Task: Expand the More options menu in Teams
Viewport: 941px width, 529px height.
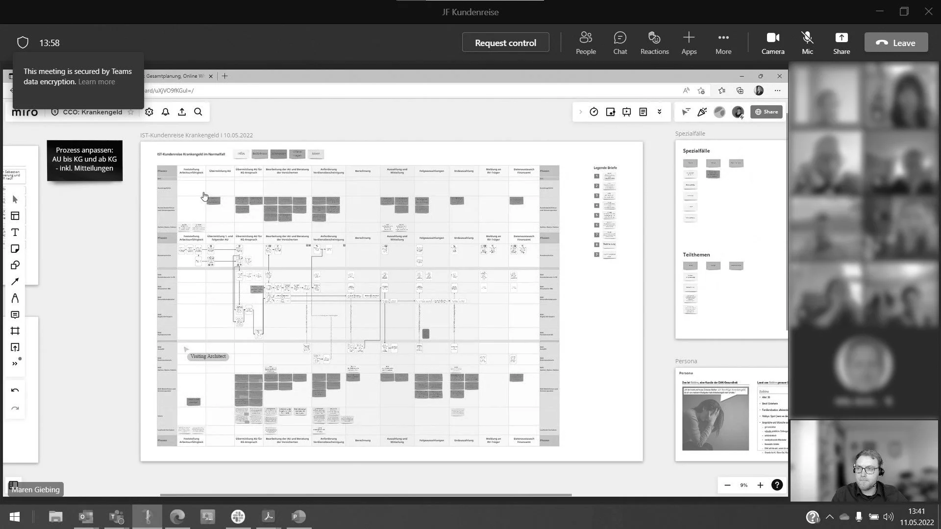Action: pos(723,43)
